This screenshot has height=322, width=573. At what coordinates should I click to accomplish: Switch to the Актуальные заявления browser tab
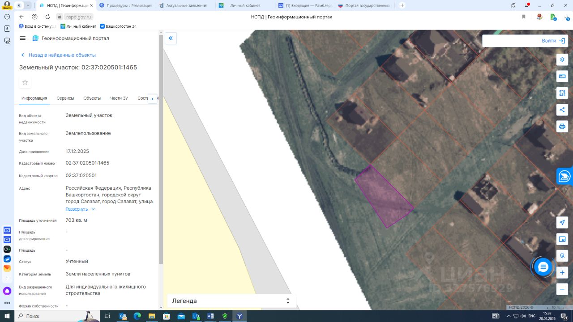coord(186,5)
